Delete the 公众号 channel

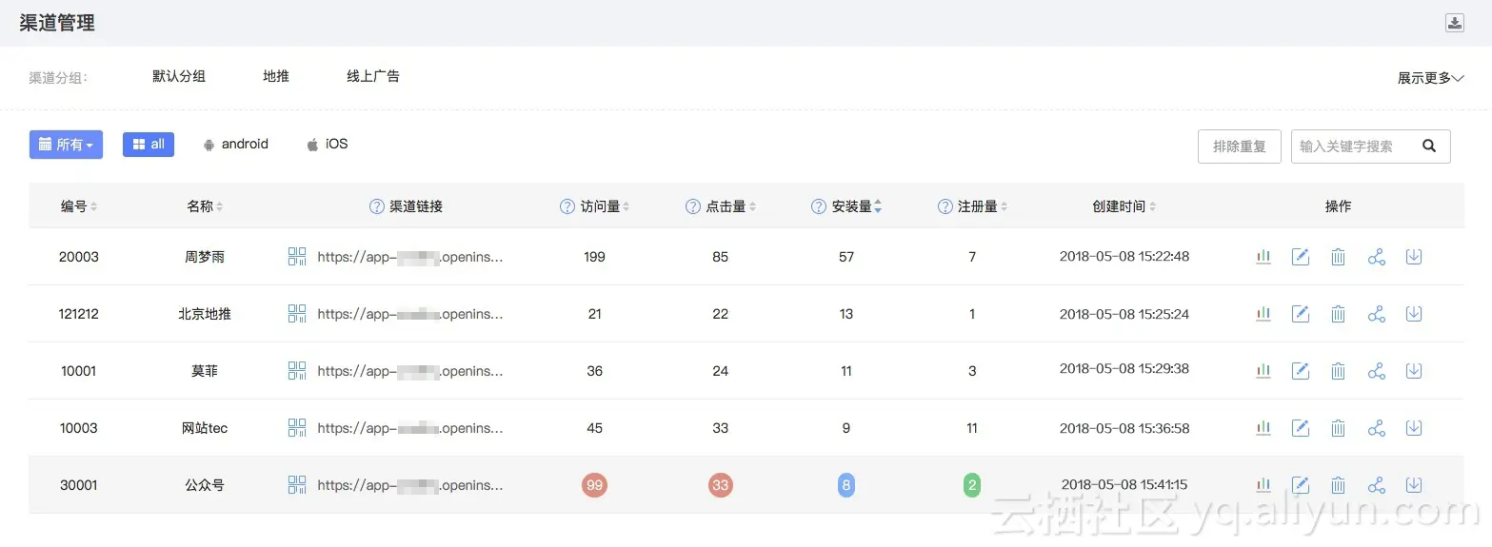(x=1338, y=485)
